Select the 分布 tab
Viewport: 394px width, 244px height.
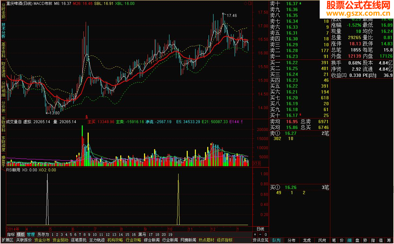pos(291,240)
